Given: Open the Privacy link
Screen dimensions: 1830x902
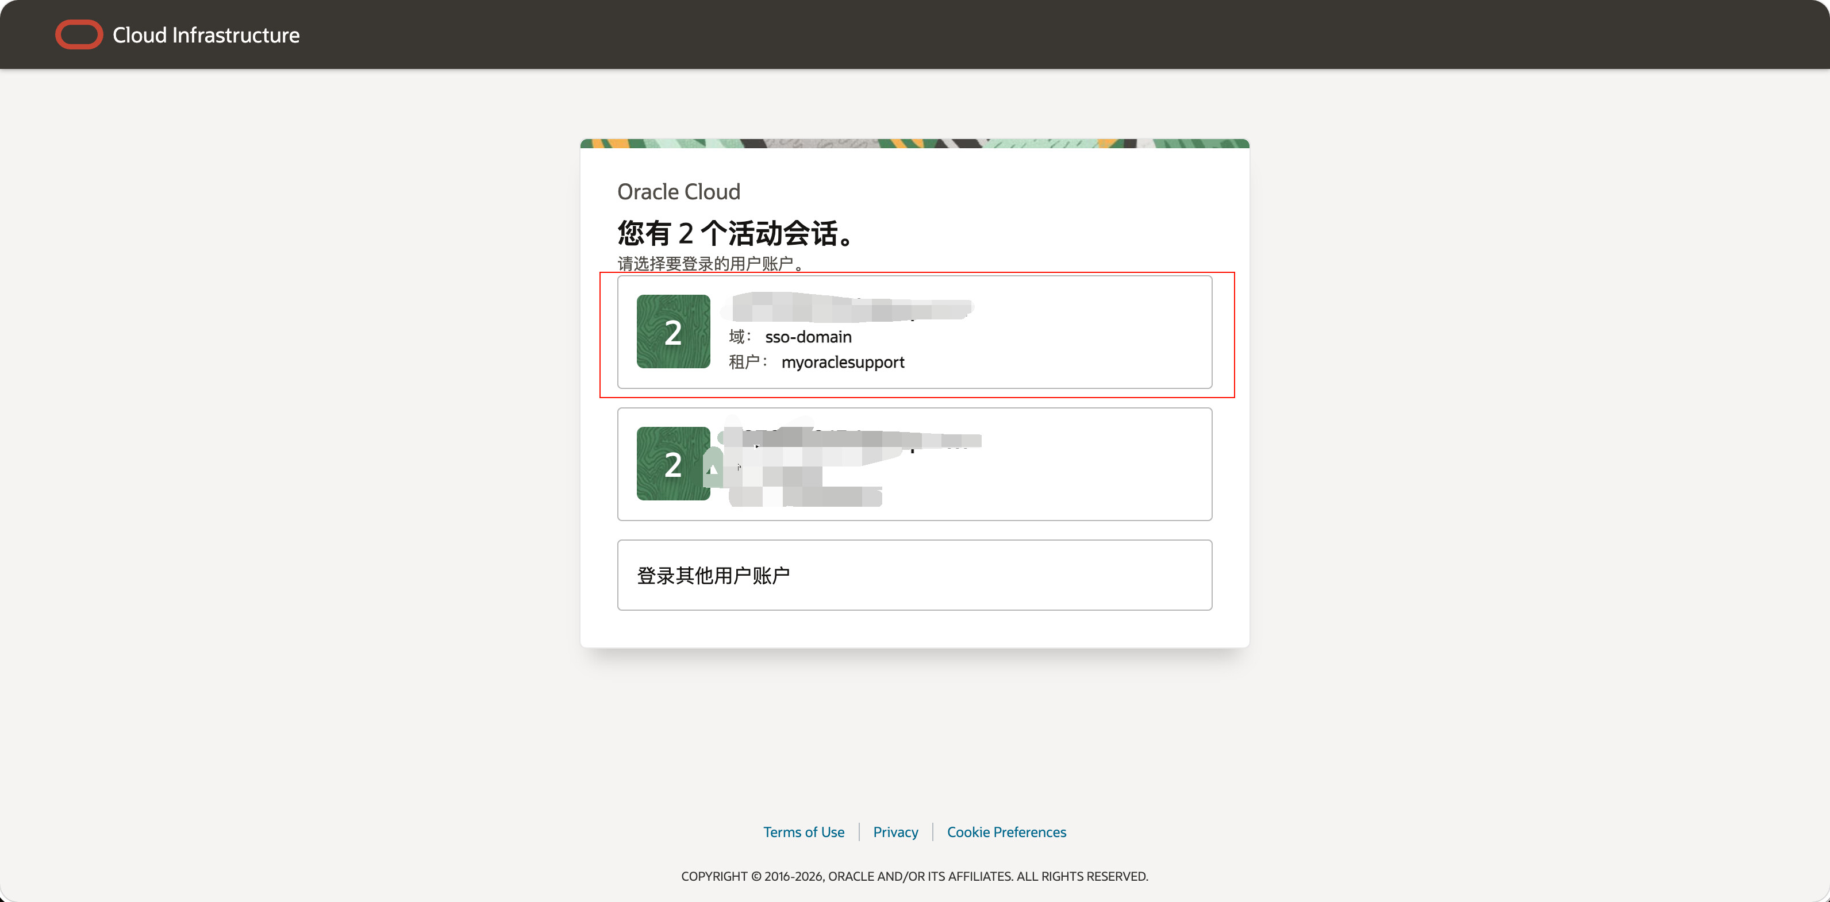Looking at the screenshot, I should (895, 832).
